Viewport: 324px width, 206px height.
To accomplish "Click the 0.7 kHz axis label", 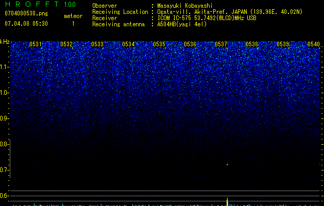I will [x=4, y=170].
